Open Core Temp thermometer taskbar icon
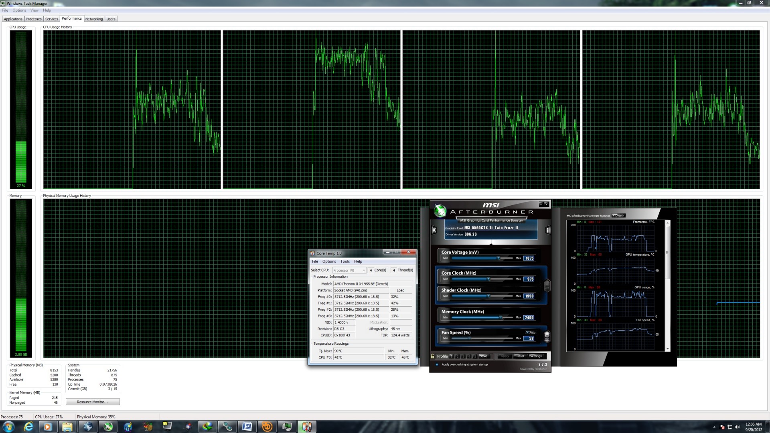This screenshot has height=433, width=770. [x=307, y=427]
